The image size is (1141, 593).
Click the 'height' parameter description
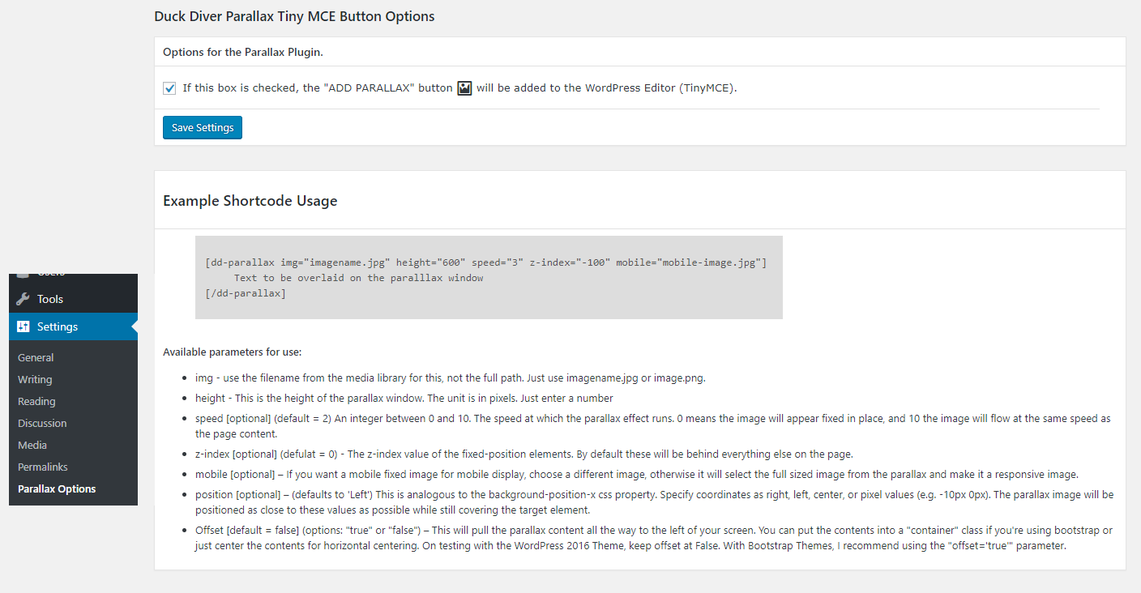(x=404, y=398)
